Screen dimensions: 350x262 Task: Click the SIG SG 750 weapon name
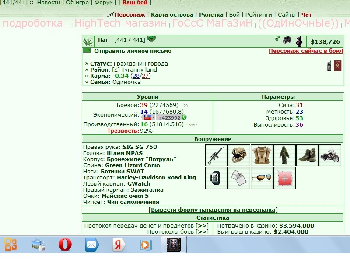[x=140, y=147]
